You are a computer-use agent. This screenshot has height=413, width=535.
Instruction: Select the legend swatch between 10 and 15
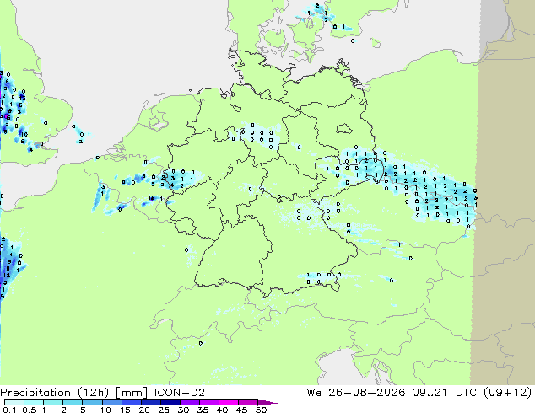pyautogui.click(x=111, y=402)
